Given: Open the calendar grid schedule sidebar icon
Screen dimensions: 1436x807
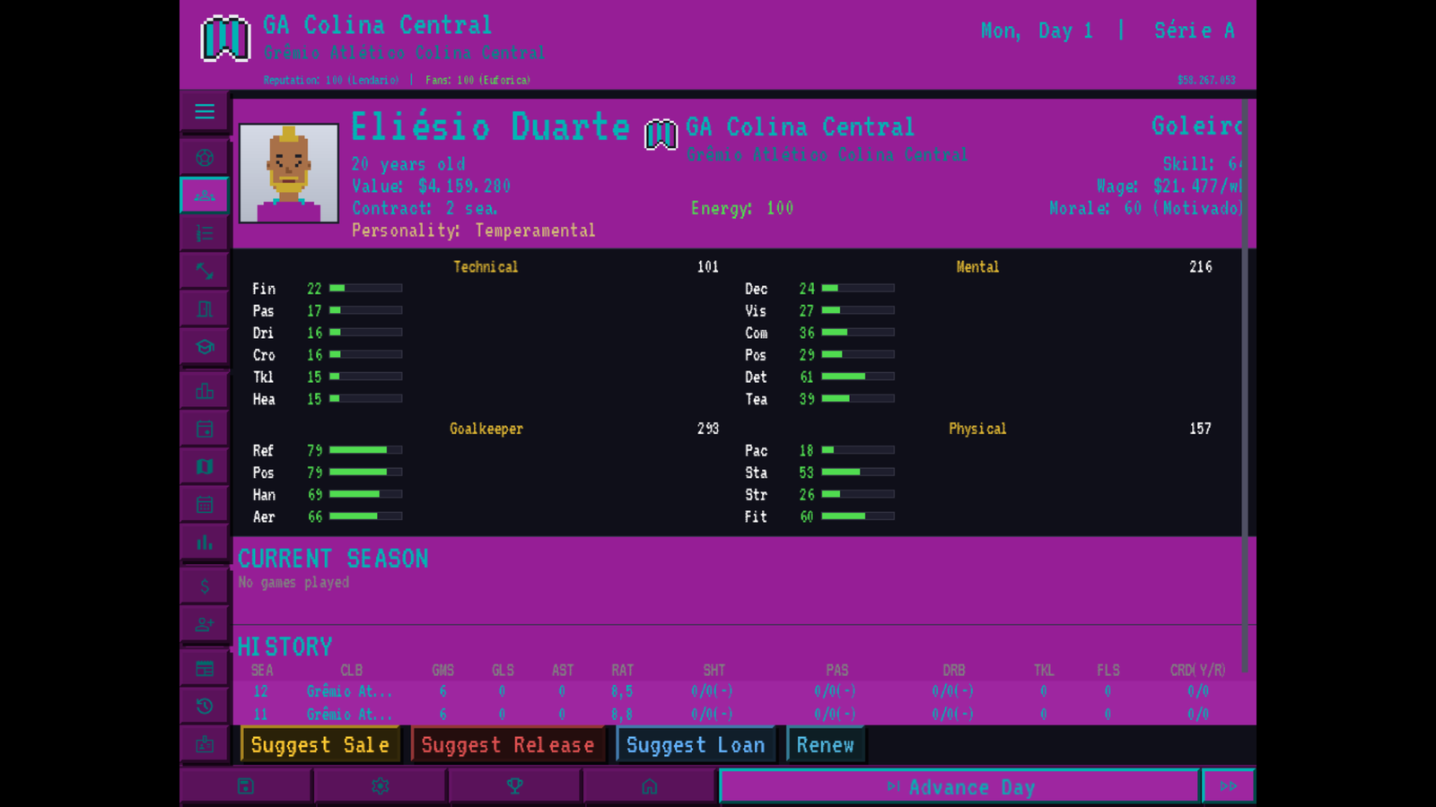Looking at the screenshot, I should pyautogui.click(x=205, y=504).
